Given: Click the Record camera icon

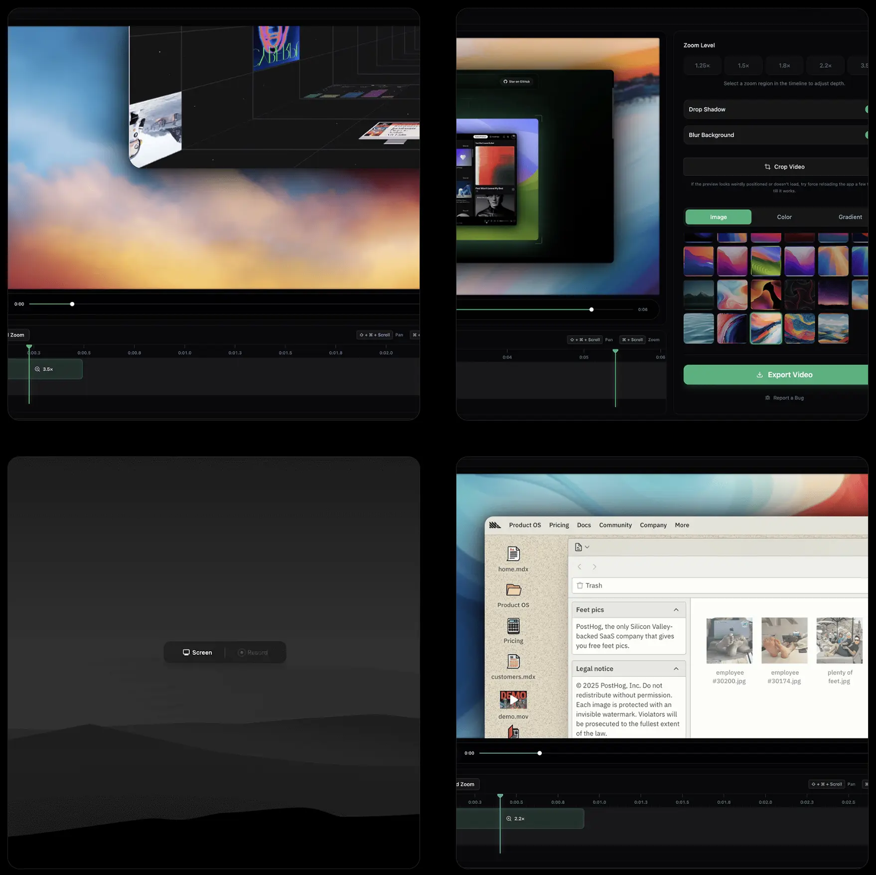Looking at the screenshot, I should click(241, 653).
